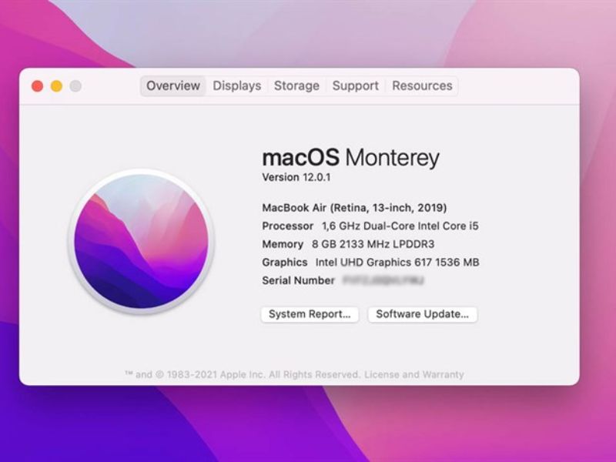Click the macOS Monterey heading
The height and width of the screenshot is (462, 616).
pyautogui.click(x=351, y=158)
